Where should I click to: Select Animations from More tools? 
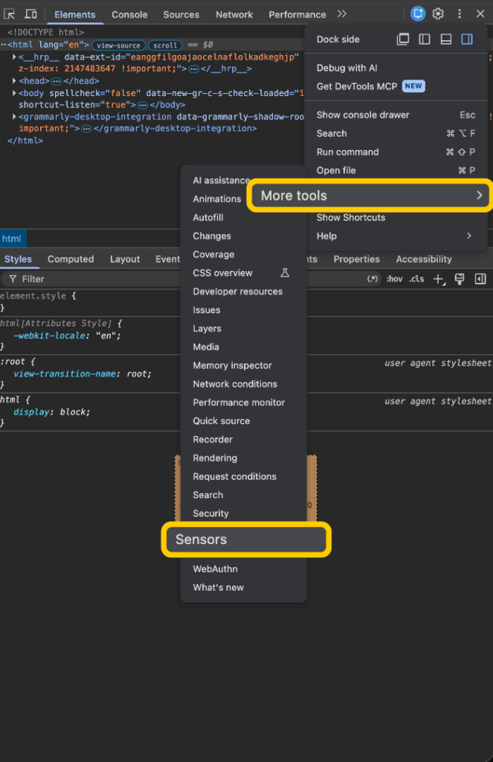tap(216, 199)
